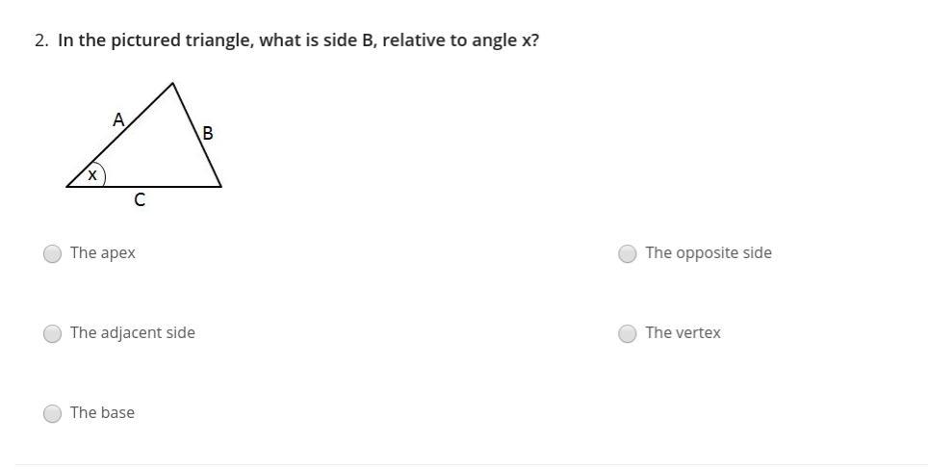Click the label 'The adjacent side'
The height and width of the screenshot is (471, 928).
coord(133,333)
